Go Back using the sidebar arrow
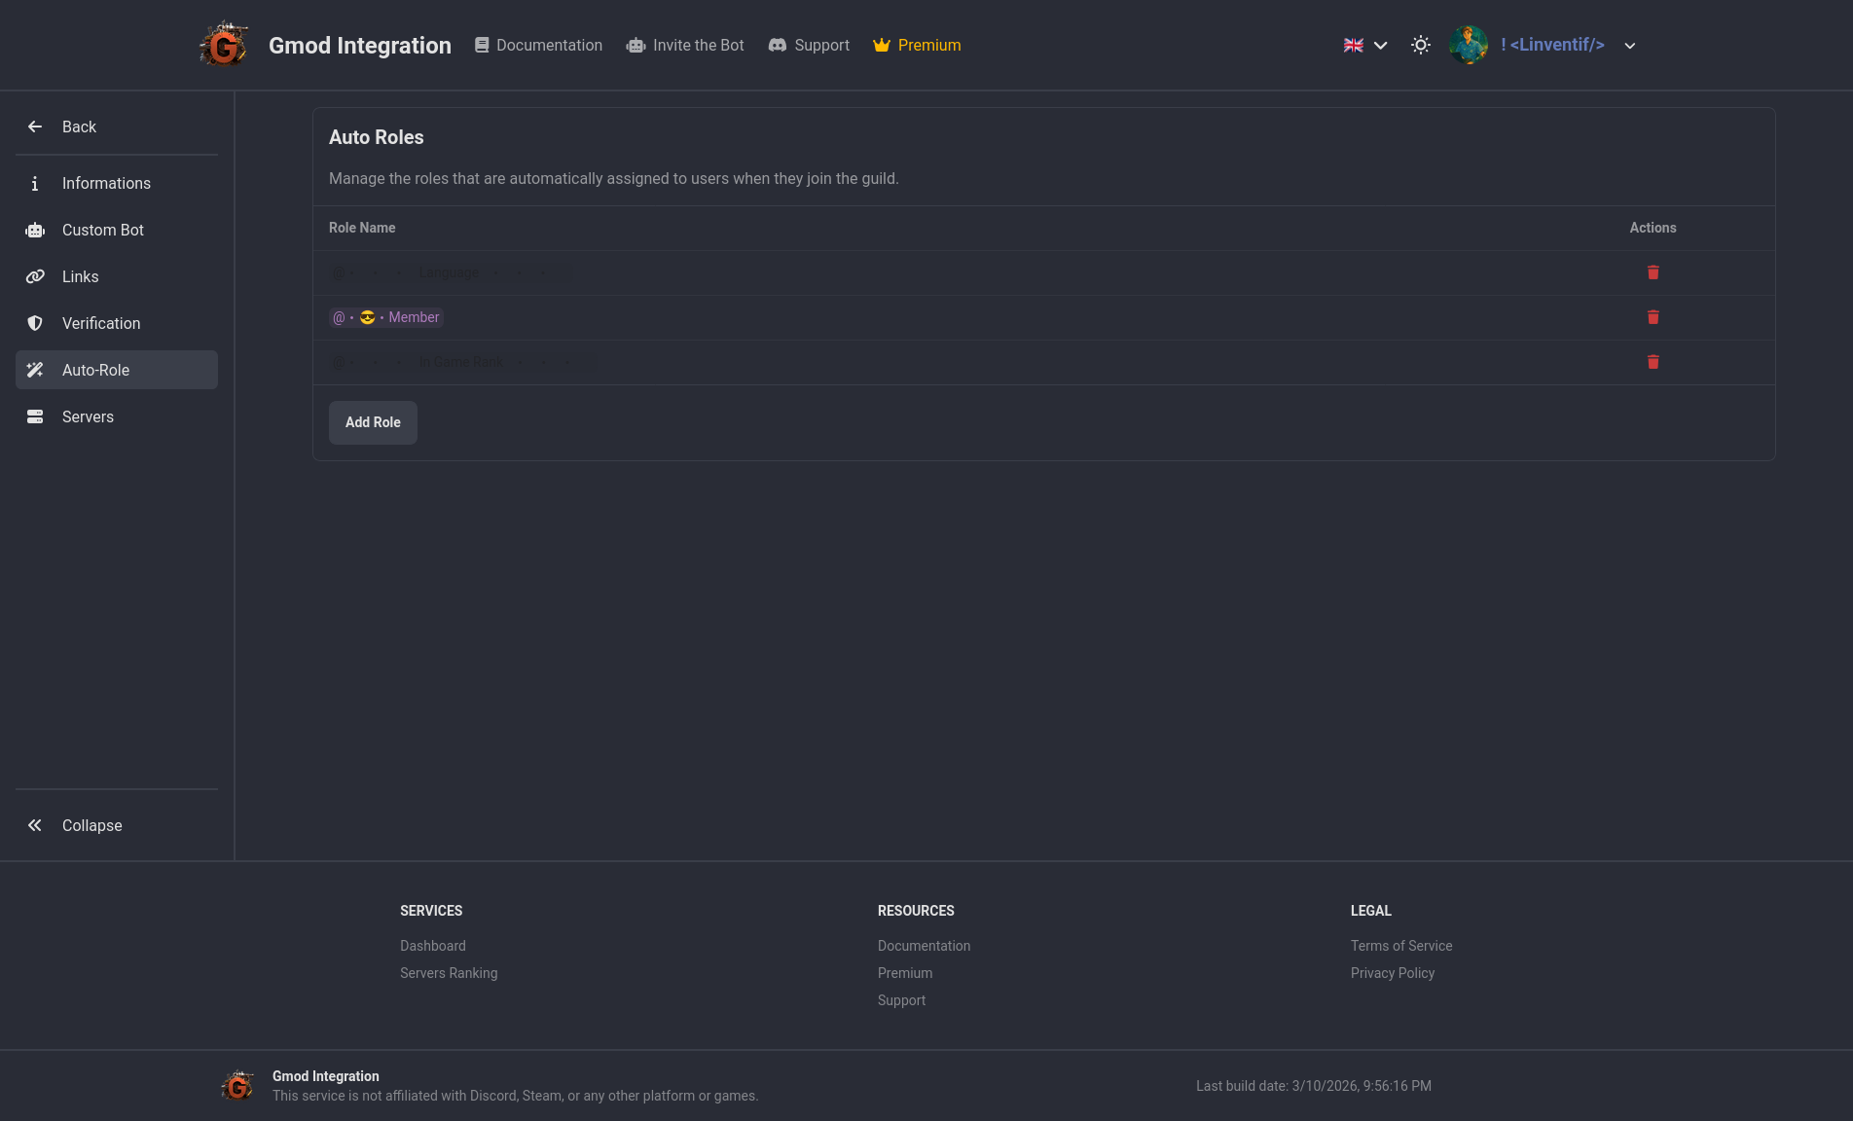 click(36, 127)
